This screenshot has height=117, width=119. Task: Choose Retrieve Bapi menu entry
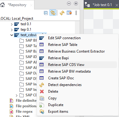(78, 58)
